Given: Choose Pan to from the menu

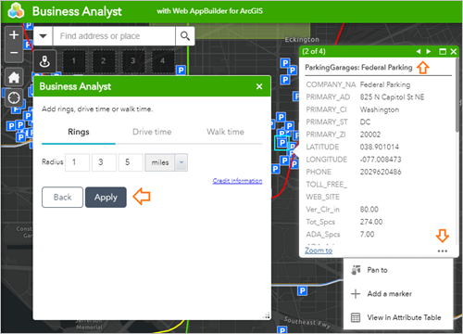Looking at the screenshot, I should pyautogui.click(x=398, y=270).
